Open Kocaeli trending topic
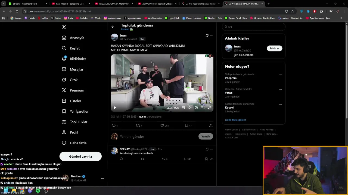The height and width of the screenshot is (195, 348). (230, 108)
